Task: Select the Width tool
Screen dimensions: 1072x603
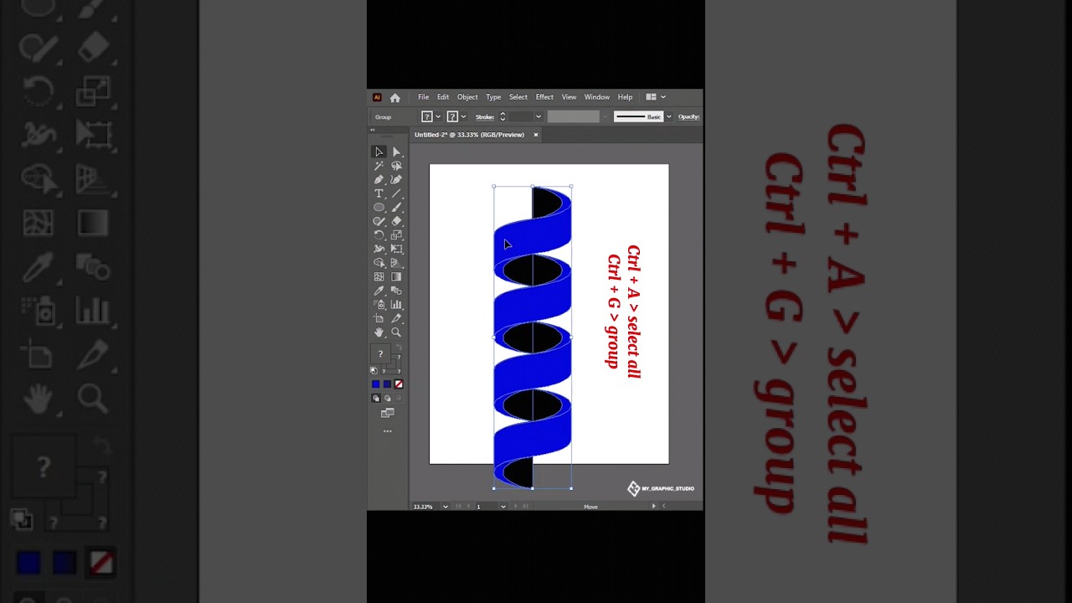Action: 379,249
